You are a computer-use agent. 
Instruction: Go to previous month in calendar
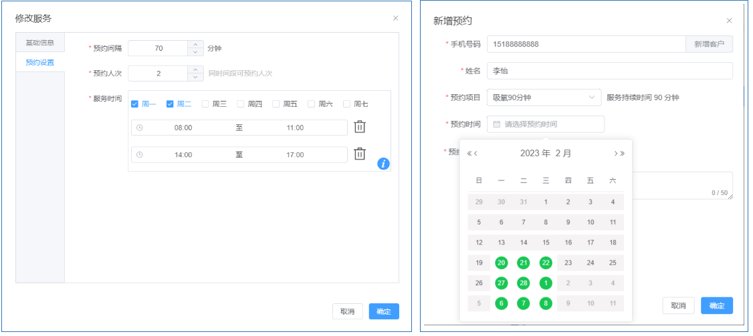tap(476, 154)
